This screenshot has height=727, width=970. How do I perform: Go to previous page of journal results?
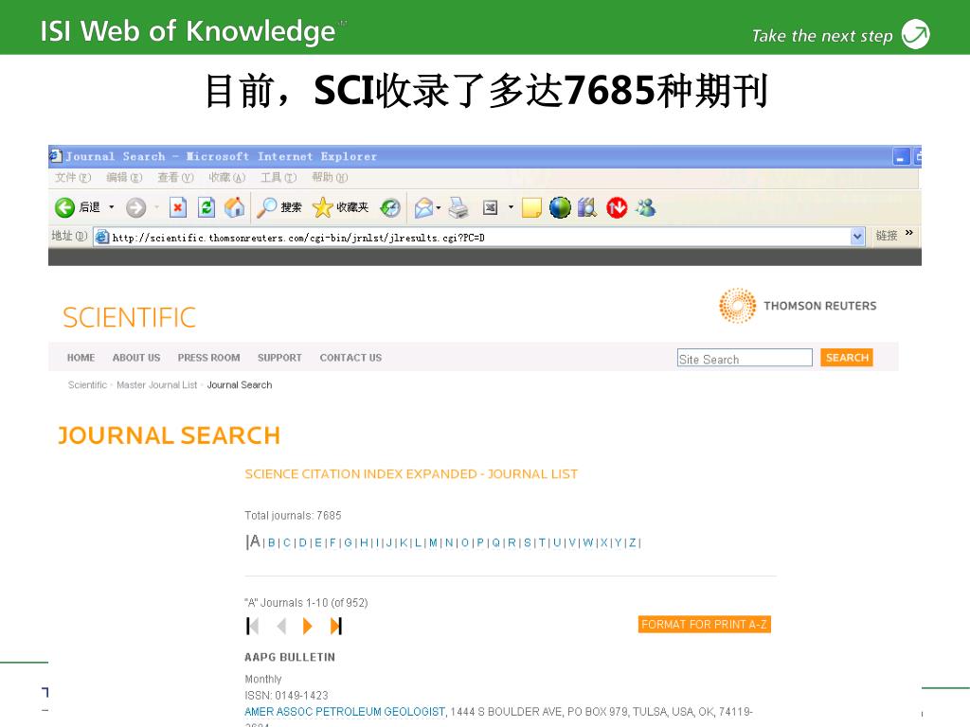coord(281,627)
